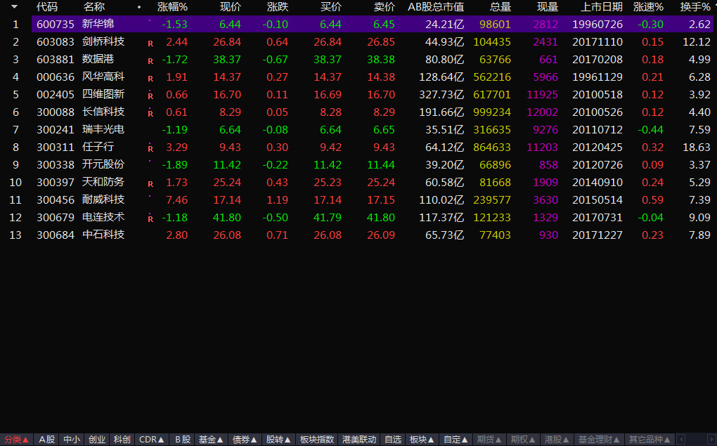Click the R marker beside 剑桥科技

150,43
